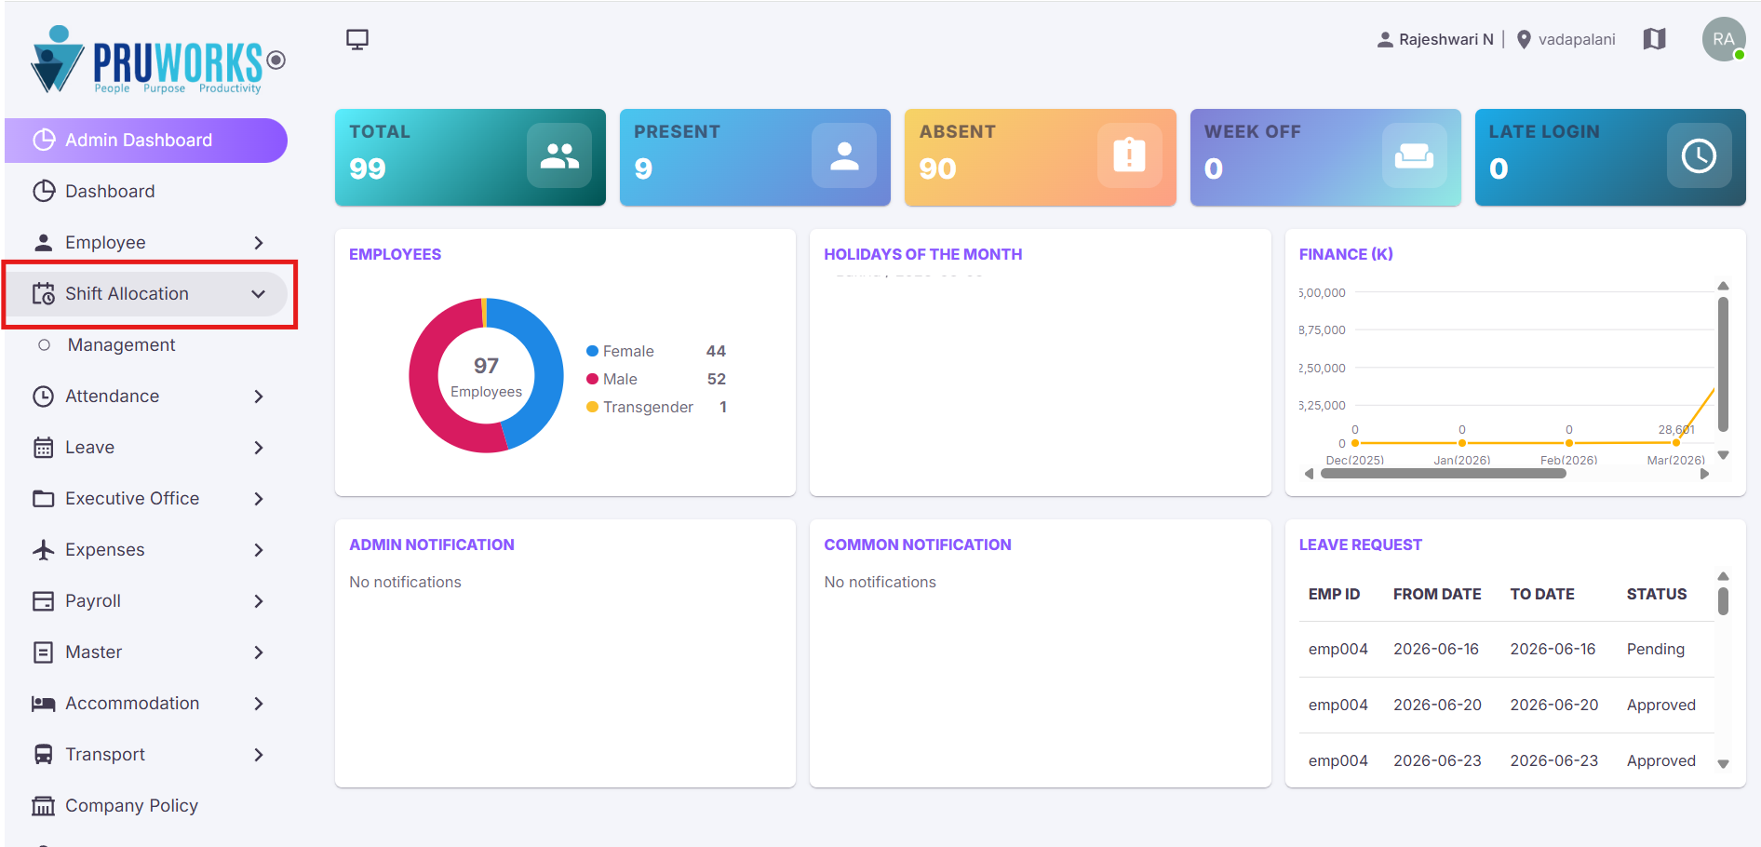Image resolution: width=1761 pixels, height=847 pixels.
Task: Toggle Transgender legend in employees chart
Action: coord(639,407)
